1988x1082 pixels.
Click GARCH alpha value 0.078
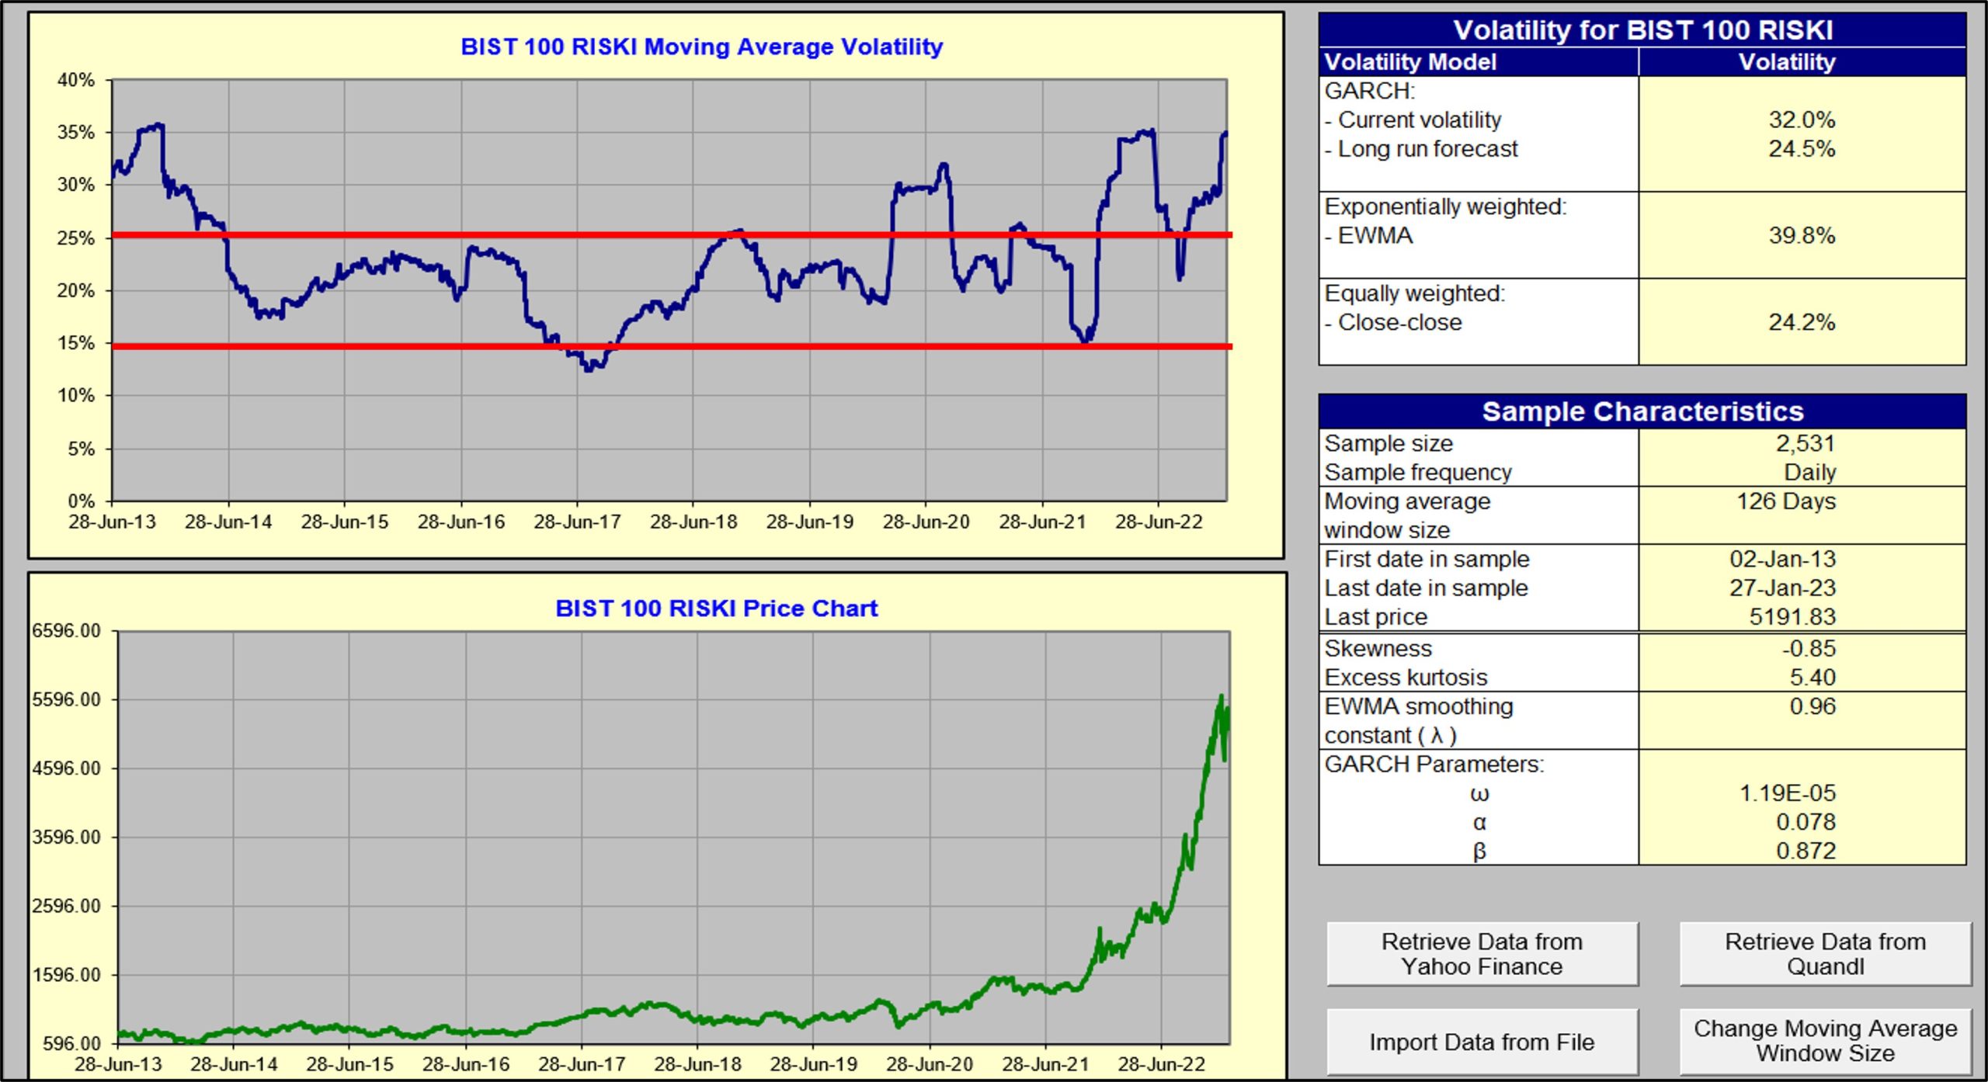(x=1806, y=821)
